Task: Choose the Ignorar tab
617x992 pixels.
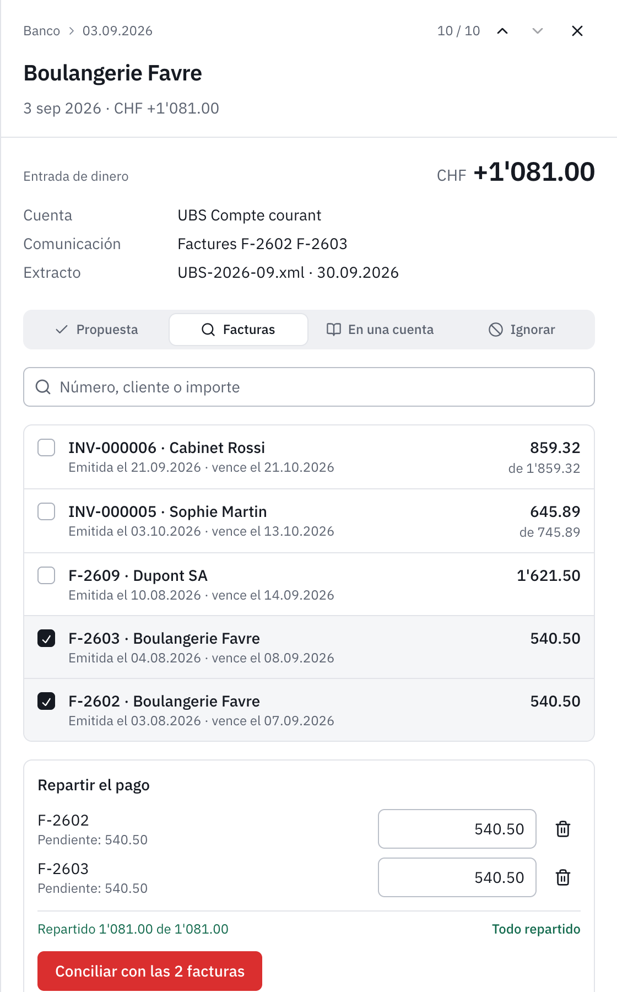Action: click(x=522, y=330)
